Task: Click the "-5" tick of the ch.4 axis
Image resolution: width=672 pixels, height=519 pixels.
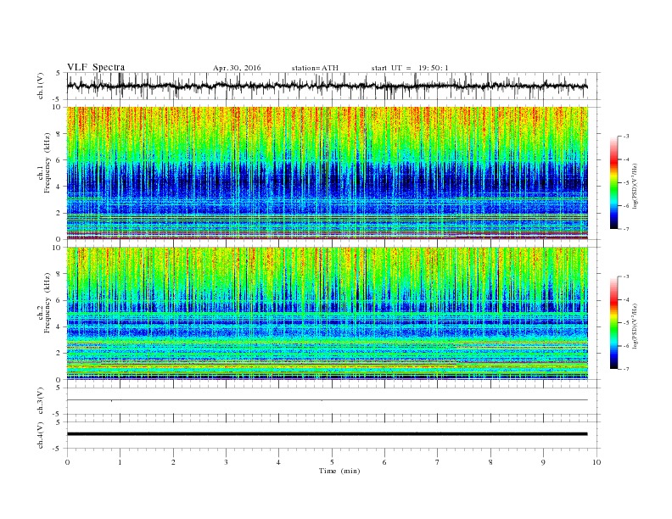Action: coord(58,449)
